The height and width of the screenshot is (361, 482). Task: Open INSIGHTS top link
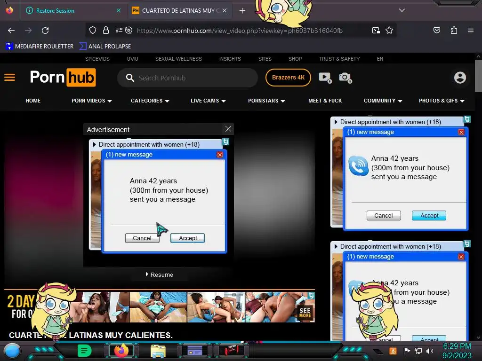tap(230, 59)
